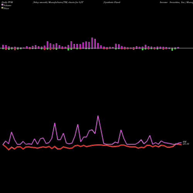This screenshot has height=193, width=193.
Task: Click the Daily PVM title text
Action: tap(7, 2)
